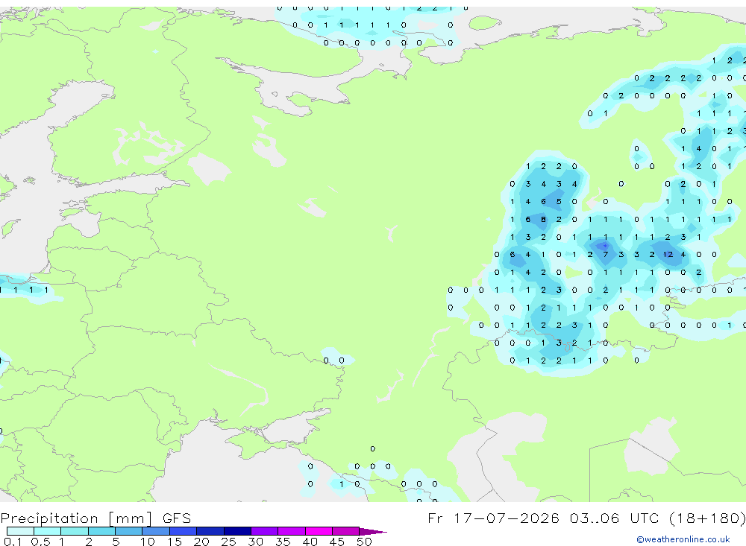Click the '45' legend scale label
746x546 pixels.
tap(337, 542)
